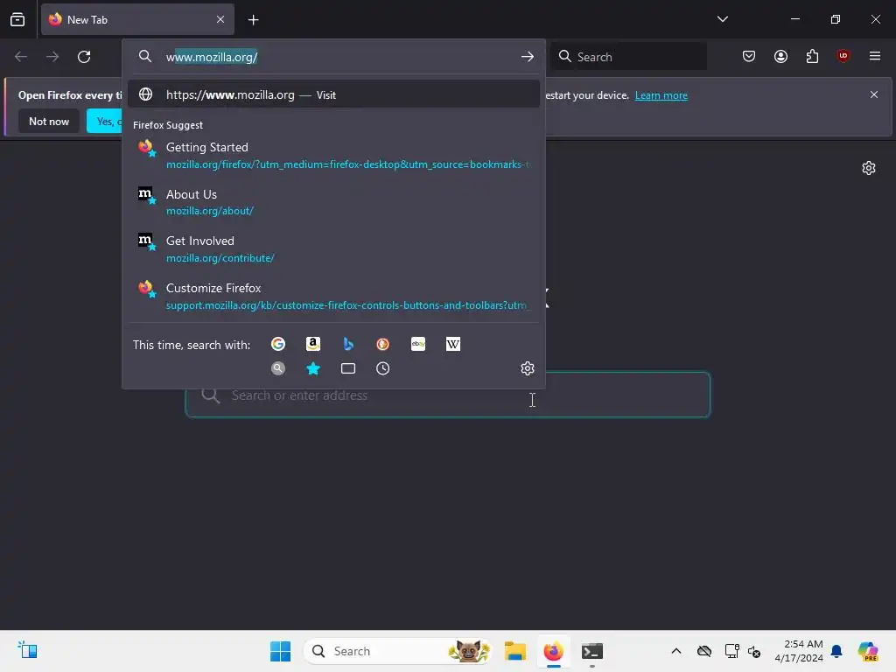
Task: Expand the list all tabs chevron
Action: tap(722, 19)
